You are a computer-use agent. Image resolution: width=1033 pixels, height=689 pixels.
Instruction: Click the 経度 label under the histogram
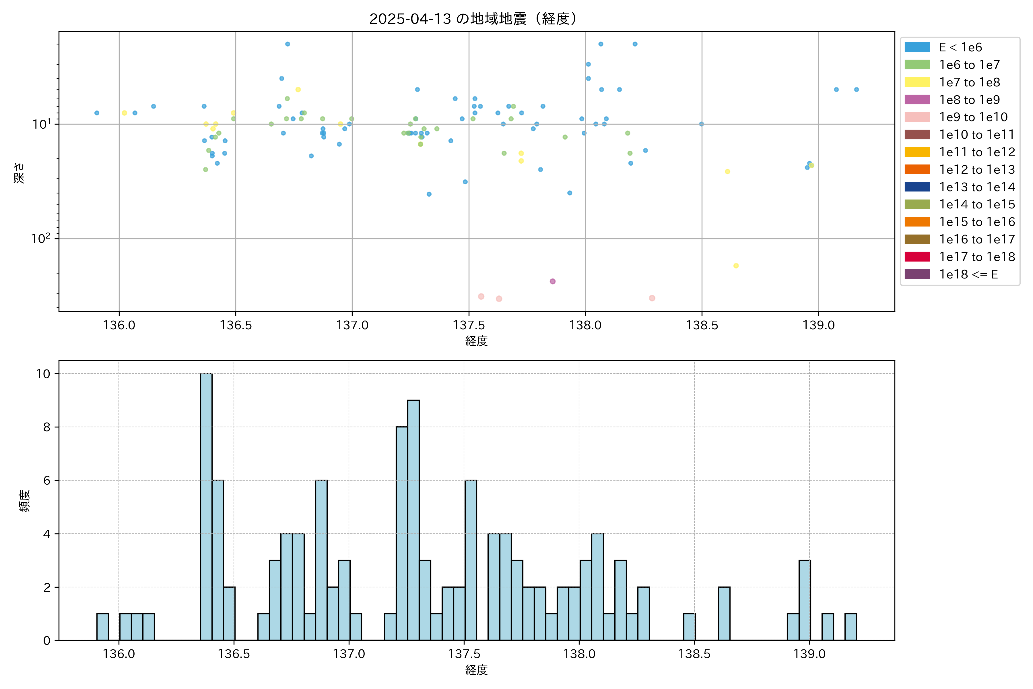476,670
